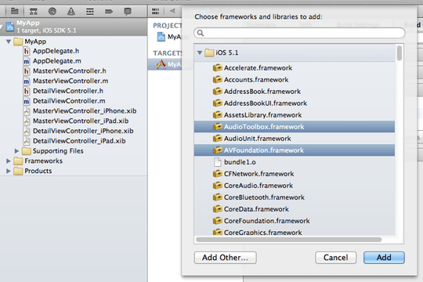Click the framework search field
Screen dimensions: 423x282
click(299, 33)
